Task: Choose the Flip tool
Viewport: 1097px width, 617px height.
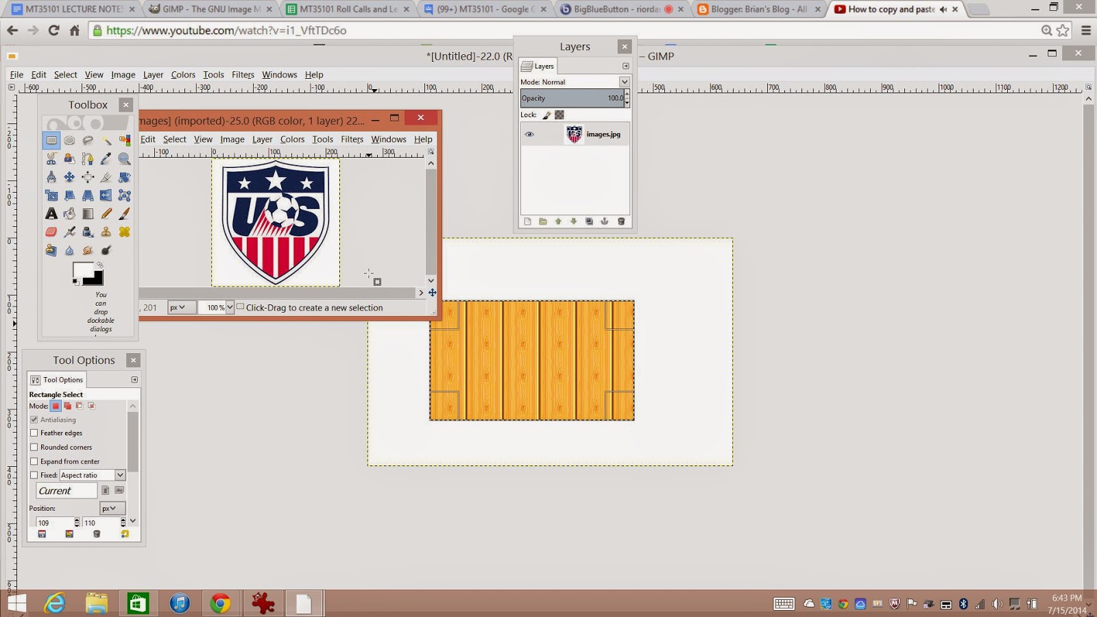Action: tap(106, 195)
